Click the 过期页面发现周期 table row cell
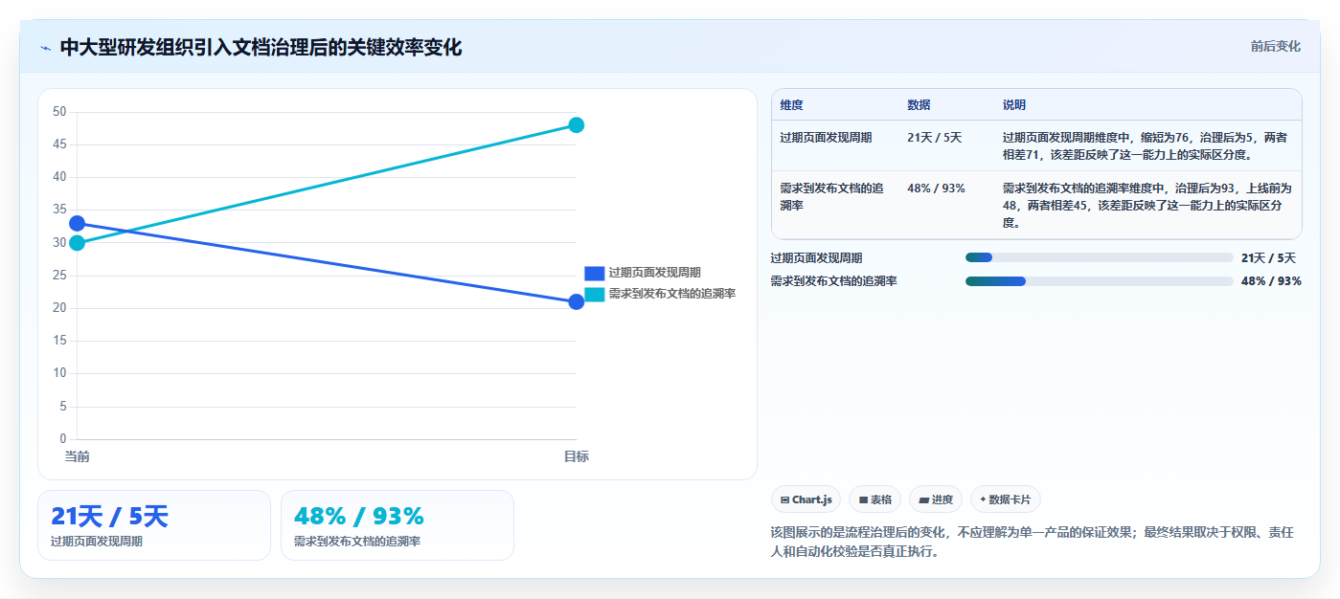 (834, 145)
